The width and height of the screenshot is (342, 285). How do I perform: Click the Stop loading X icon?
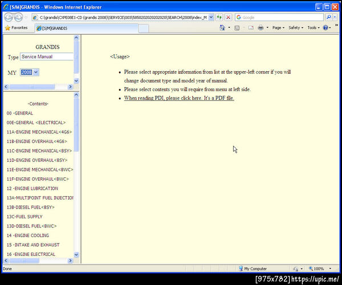point(228,17)
